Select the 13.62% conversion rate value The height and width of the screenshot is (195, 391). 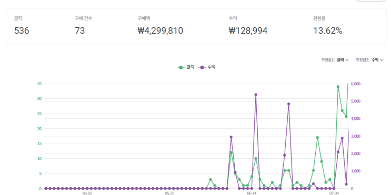(328, 30)
